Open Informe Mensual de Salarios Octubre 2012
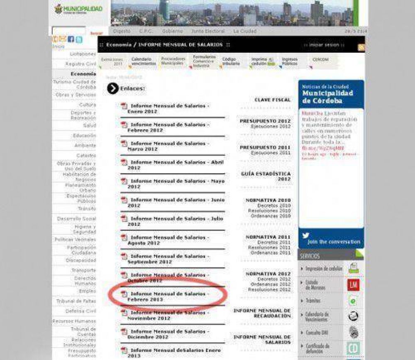Image resolution: width=415 pixels, height=360 pixels. click(168, 278)
